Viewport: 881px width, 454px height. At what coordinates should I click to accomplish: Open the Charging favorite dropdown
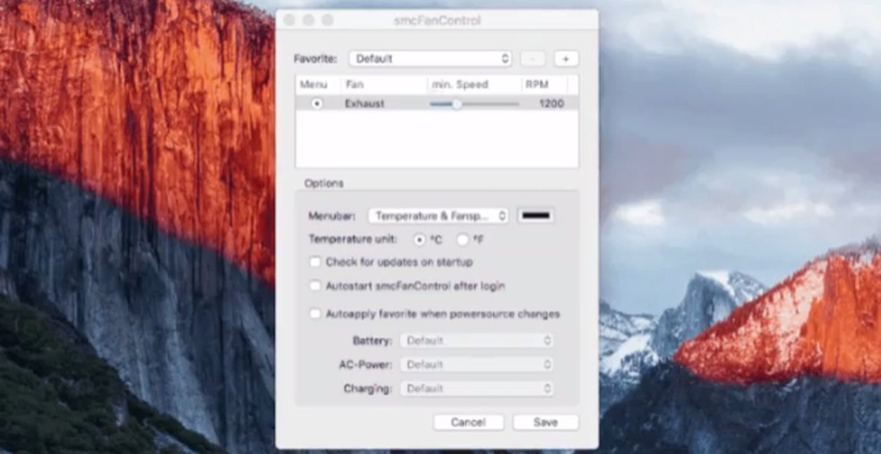[476, 389]
